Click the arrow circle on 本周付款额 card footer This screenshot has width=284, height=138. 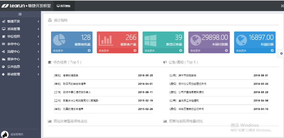226,50
